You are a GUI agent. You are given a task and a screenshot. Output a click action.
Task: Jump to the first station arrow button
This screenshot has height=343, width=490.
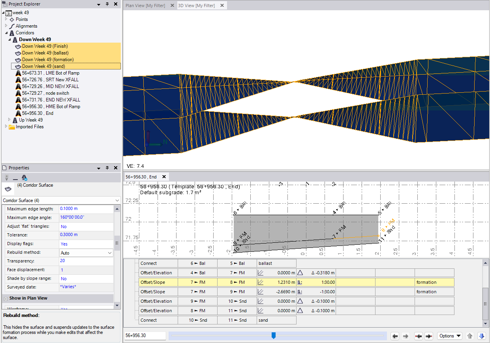pyautogui.click(x=419, y=336)
